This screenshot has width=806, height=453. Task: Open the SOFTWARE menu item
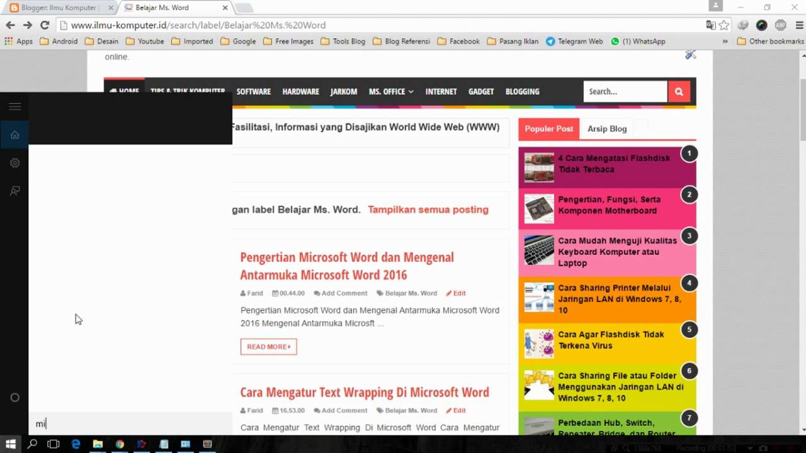tap(254, 92)
